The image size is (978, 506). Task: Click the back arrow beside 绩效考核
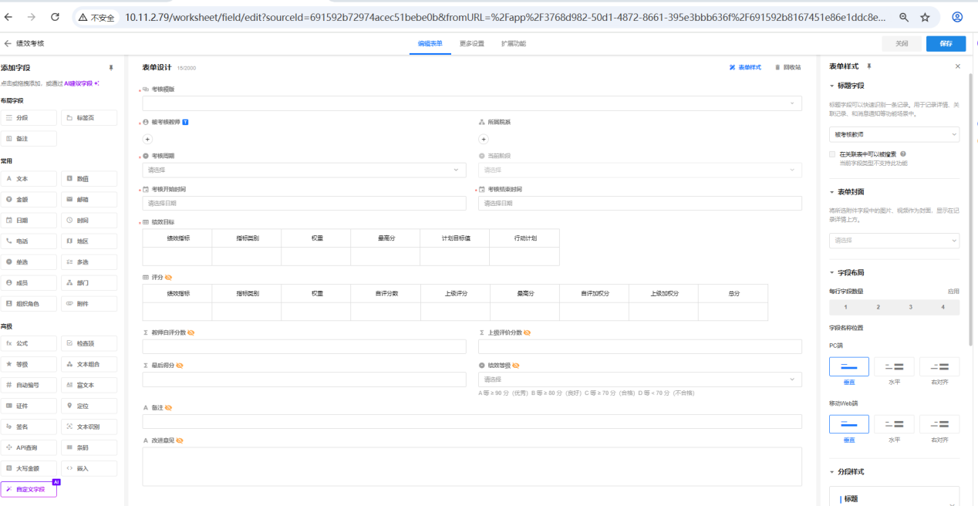click(x=8, y=44)
